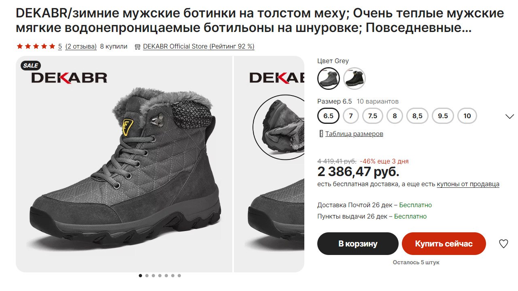
Task: Expand the size options chevron
Action: click(510, 116)
